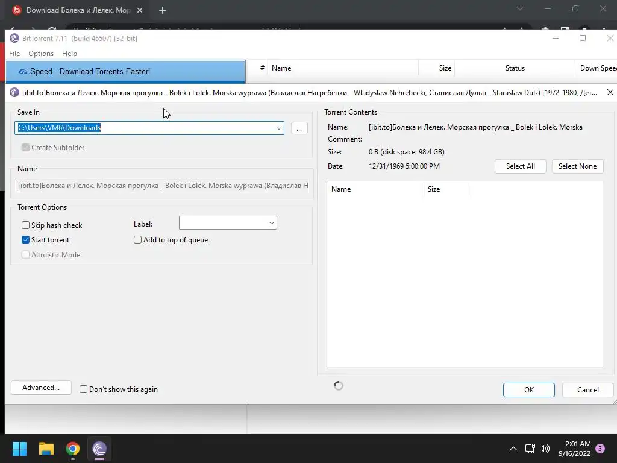Sort Torrent Contents by Name column
The height and width of the screenshot is (463, 617).
[375, 189]
